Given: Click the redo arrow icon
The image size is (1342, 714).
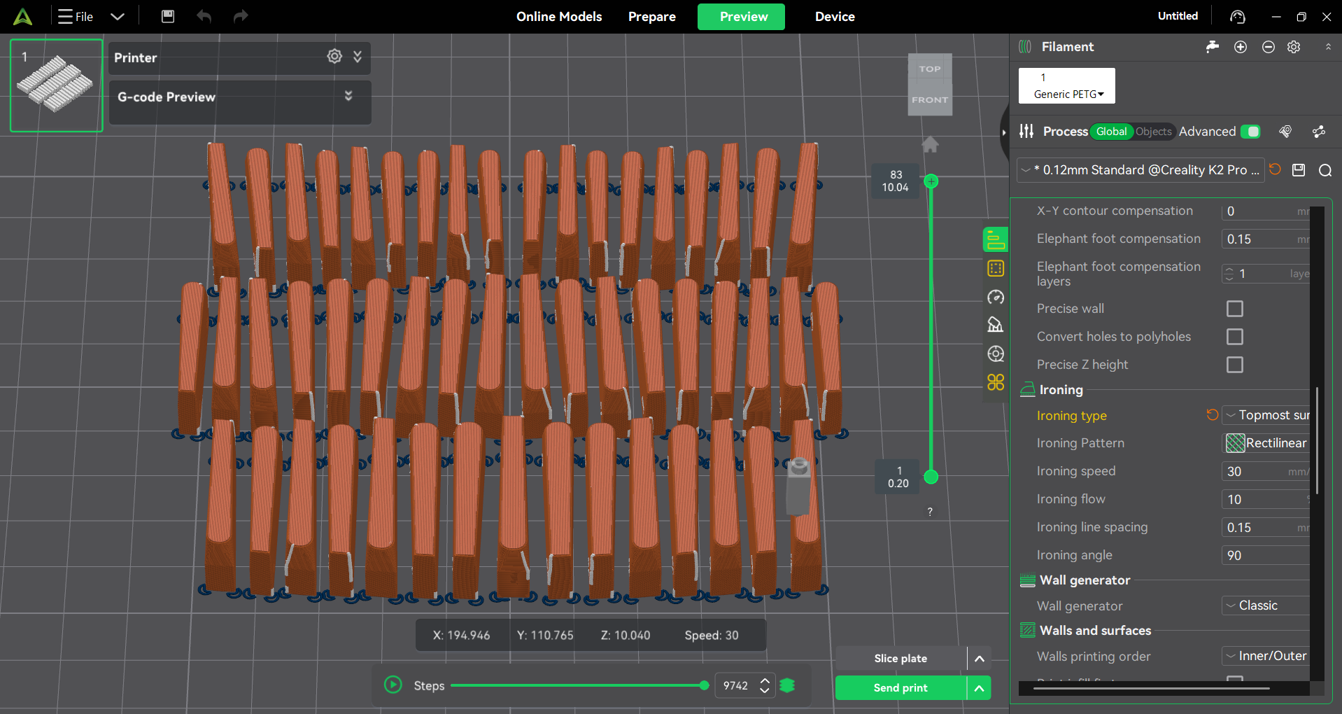Looking at the screenshot, I should point(241,16).
